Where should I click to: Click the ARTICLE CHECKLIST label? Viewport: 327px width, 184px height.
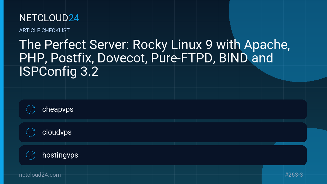[44, 31]
